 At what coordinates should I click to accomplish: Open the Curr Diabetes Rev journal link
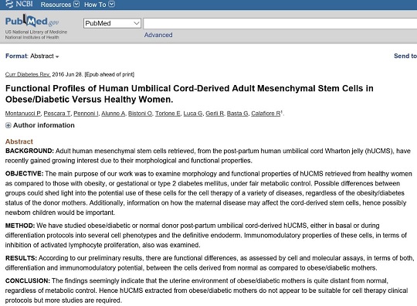(x=28, y=74)
